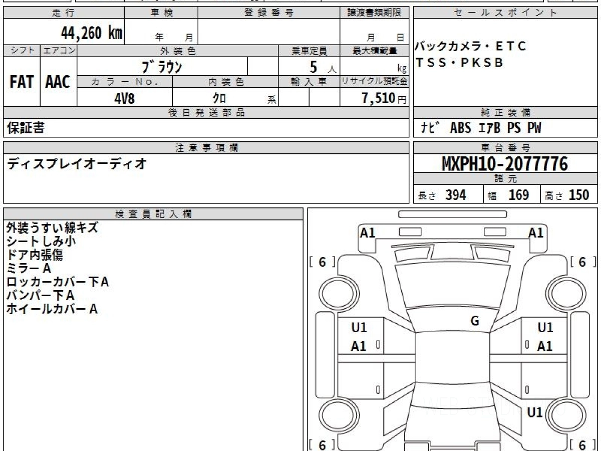Click the バックカメラ・ETC sales point line
Image resolution: width=601 pixels, height=451 pixels.
pos(470,47)
